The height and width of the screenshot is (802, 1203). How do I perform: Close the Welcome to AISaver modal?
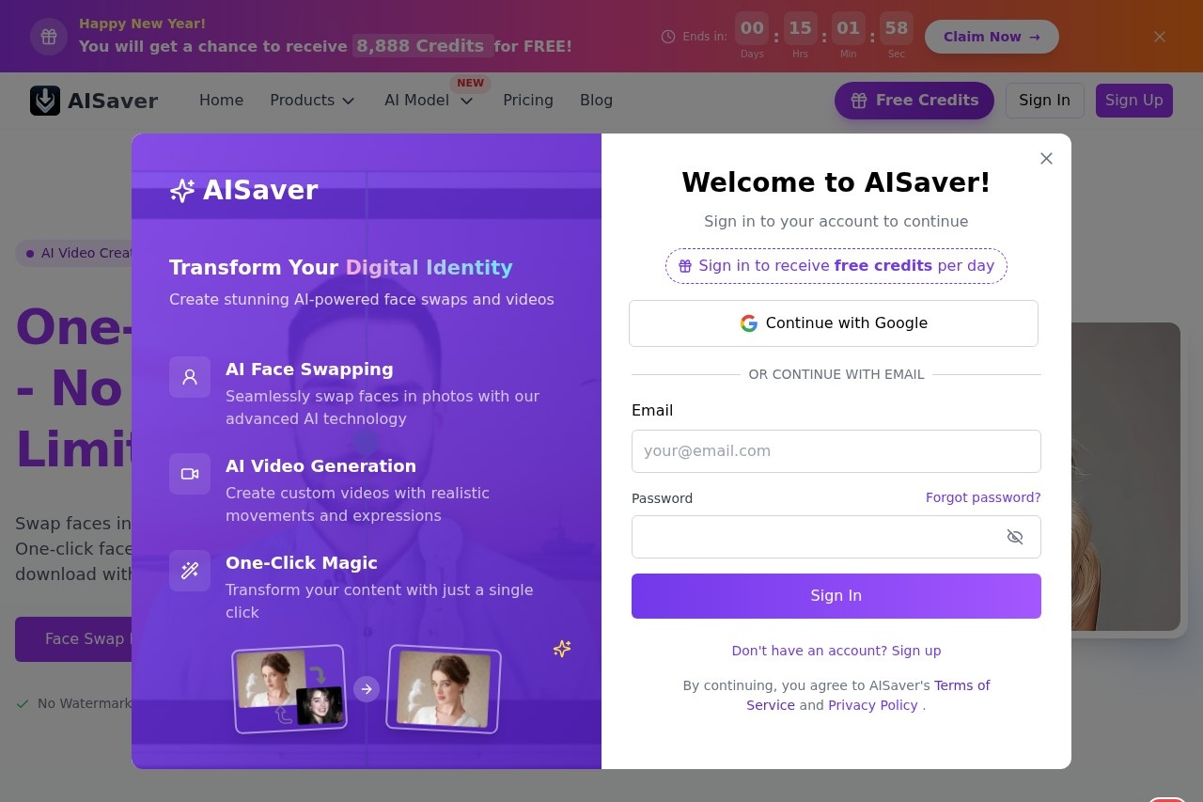1046,158
